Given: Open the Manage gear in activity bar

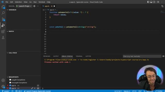Looking at the screenshot, I should coord(3,86).
